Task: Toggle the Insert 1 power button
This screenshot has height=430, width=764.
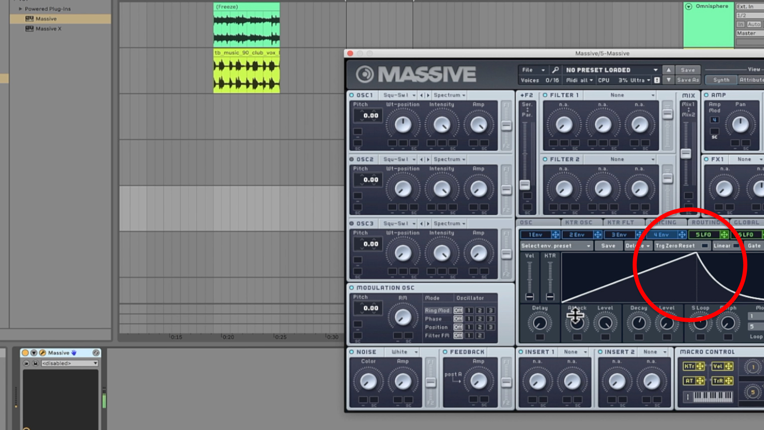Action: pos(520,352)
